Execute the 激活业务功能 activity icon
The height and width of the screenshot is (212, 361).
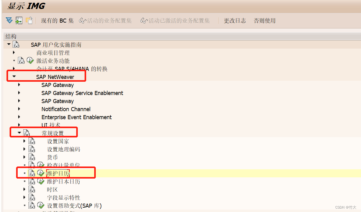[30, 60]
